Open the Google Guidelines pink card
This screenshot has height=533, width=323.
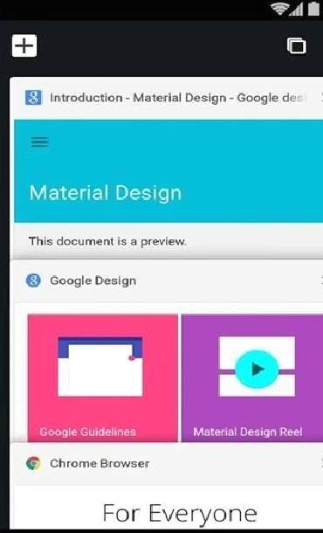(102, 378)
